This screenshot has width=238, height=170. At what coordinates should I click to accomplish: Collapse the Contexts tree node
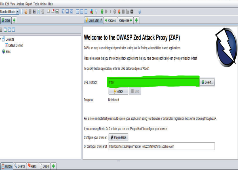(1, 39)
